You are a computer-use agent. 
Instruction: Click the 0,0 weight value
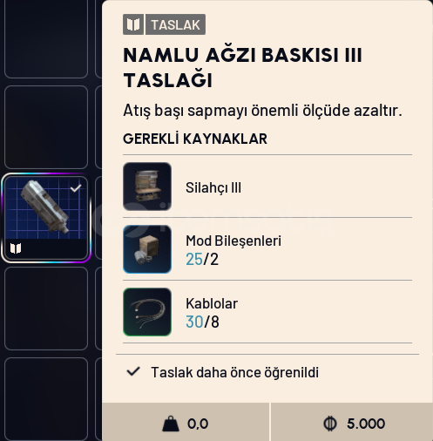click(x=198, y=424)
